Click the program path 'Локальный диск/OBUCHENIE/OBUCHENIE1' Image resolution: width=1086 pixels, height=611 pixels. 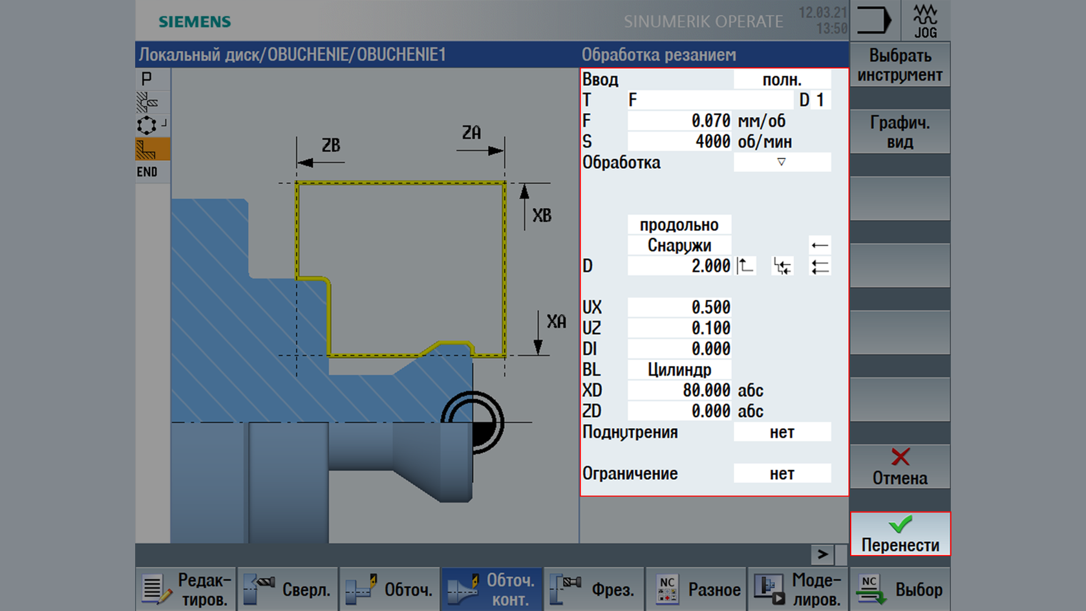click(292, 55)
